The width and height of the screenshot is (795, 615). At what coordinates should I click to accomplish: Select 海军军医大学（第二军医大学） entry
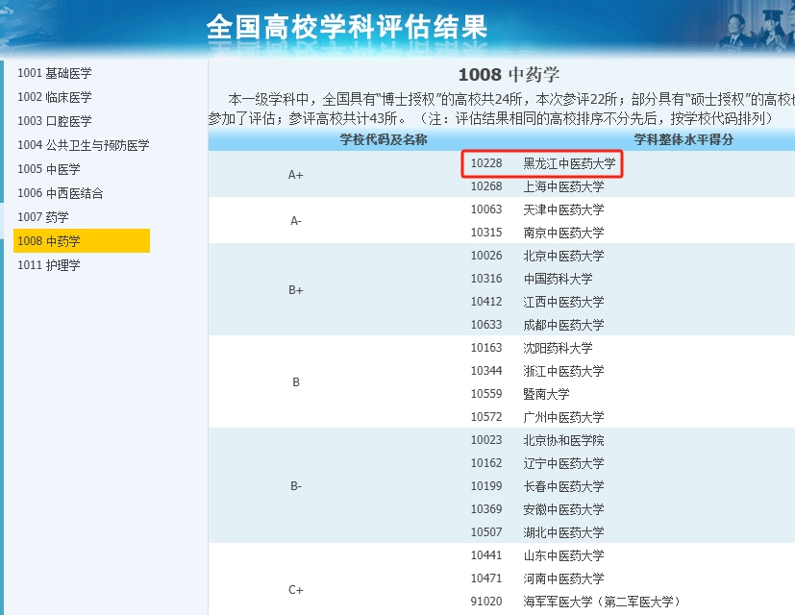[603, 602]
